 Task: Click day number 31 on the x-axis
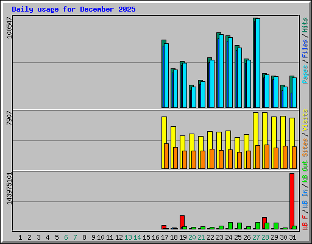292,237
